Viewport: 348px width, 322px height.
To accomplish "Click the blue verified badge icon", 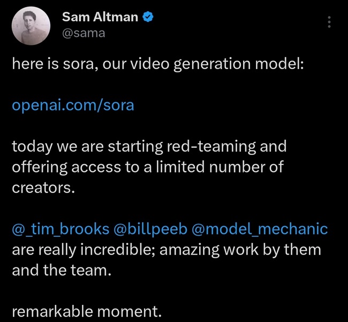I will (148, 17).
